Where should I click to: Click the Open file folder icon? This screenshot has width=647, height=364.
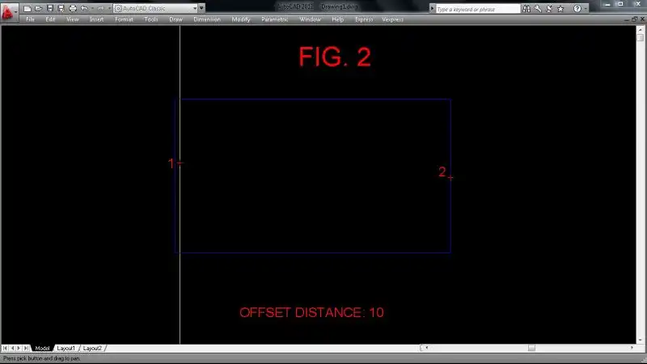coord(38,8)
